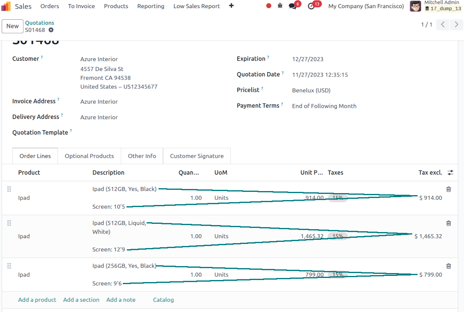
Task: Delete the Ipad 512GB Yes Black line
Action: [x=449, y=189]
